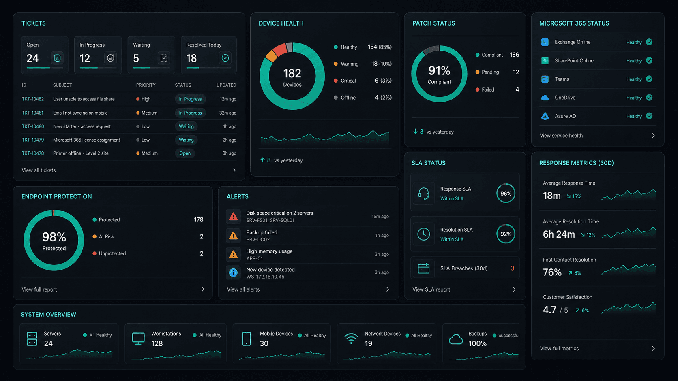Image resolution: width=678 pixels, height=381 pixels.
Task: Open the View service health link
Action: [561, 136]
